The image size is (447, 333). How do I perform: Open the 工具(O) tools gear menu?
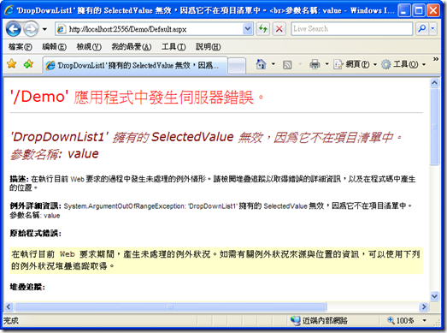pyautogui.click(x=403, y=64)
